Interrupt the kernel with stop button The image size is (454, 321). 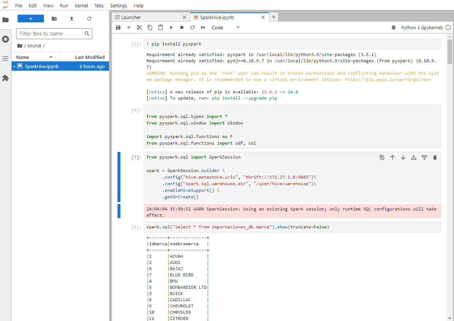182,27
